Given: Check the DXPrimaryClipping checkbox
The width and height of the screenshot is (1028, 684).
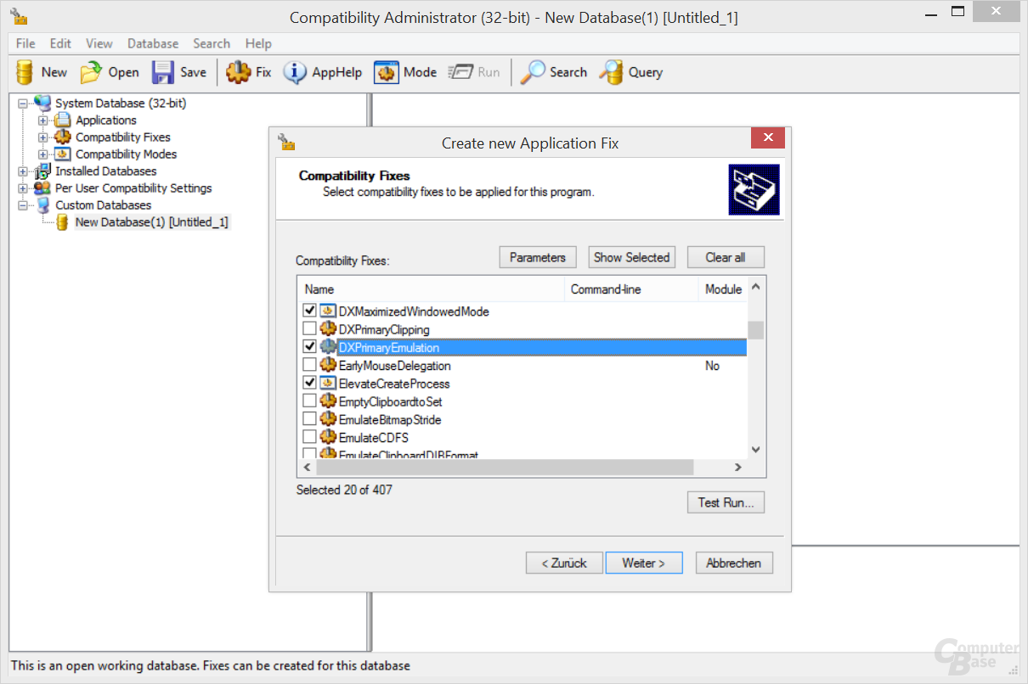Looking at the screenshot, I should pyautogui.click(x=310, y=328).
